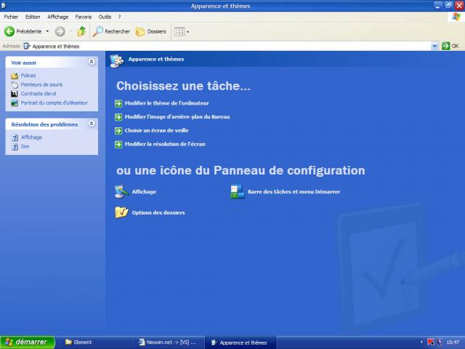Open the Son troubleshooting link
Image resolution: width=465 pixels, height=349 pixels.
point(25,146)
